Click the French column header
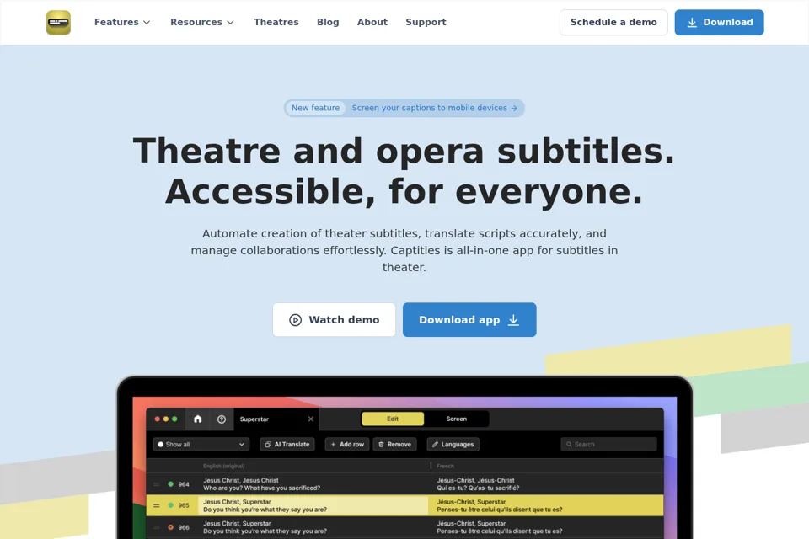 click(x=445, y=466)
